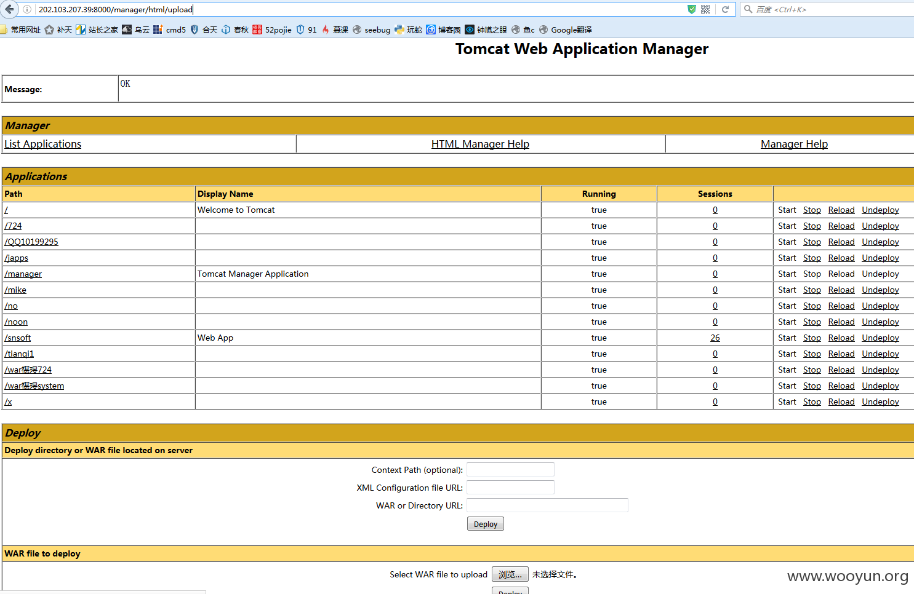View the 26 sessions of /snsoft
The image size is (914, 594).
[715, 338]
